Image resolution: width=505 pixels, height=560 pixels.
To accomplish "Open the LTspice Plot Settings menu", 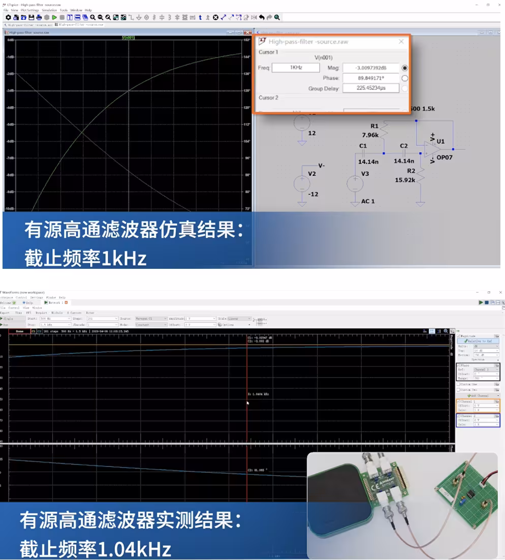I will tap(30, 10).
